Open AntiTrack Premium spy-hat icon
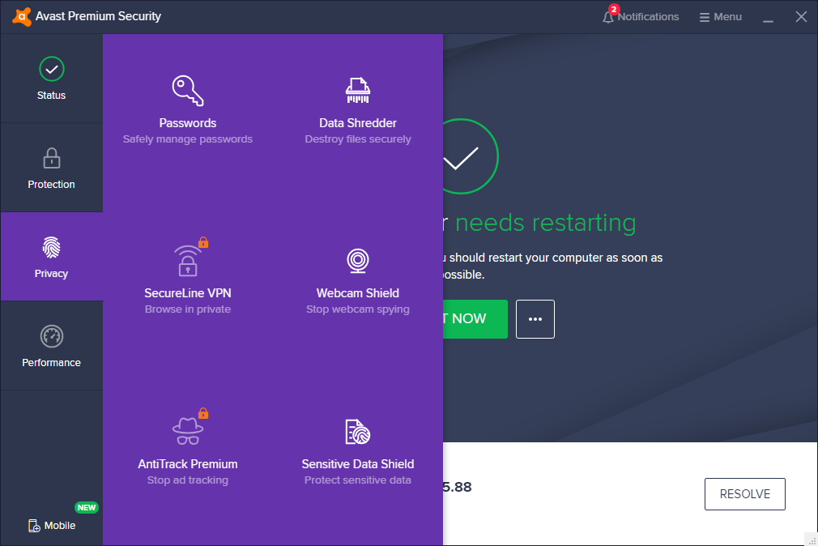The image size is (818, 546). pos(188,431)
